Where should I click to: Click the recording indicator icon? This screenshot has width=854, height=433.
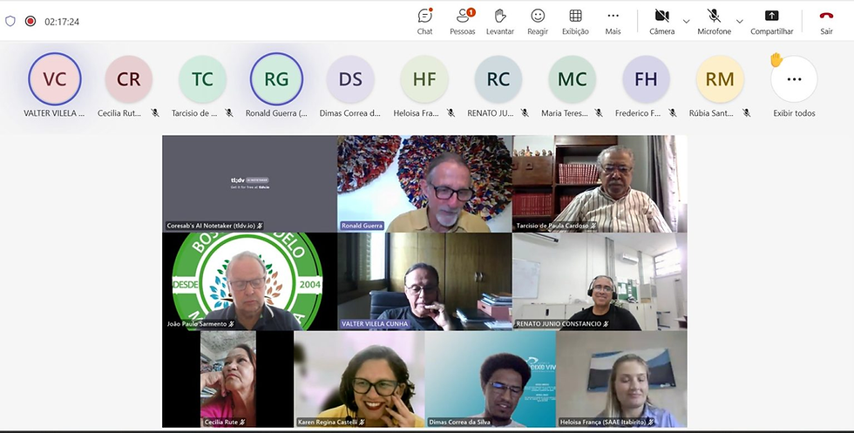coord(30,21)
